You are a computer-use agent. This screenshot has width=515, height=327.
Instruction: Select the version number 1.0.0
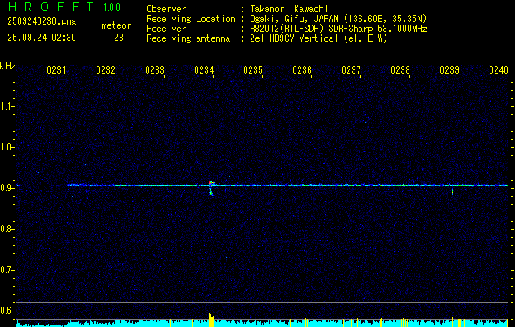(111, 7)
